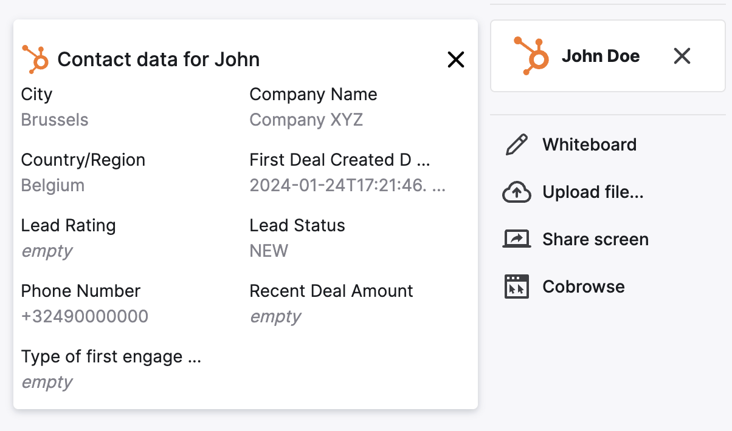
Task: Click the Whiteboard pencil icon
Action: click(x=517, y=145)
